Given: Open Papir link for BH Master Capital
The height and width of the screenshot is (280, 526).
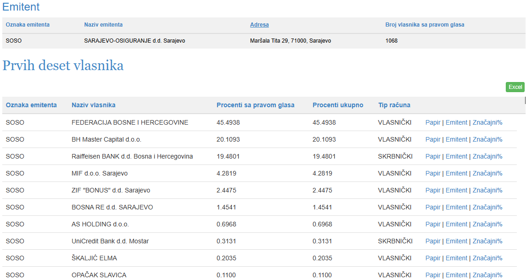Looking at the screenshot, I should (433, 140).
